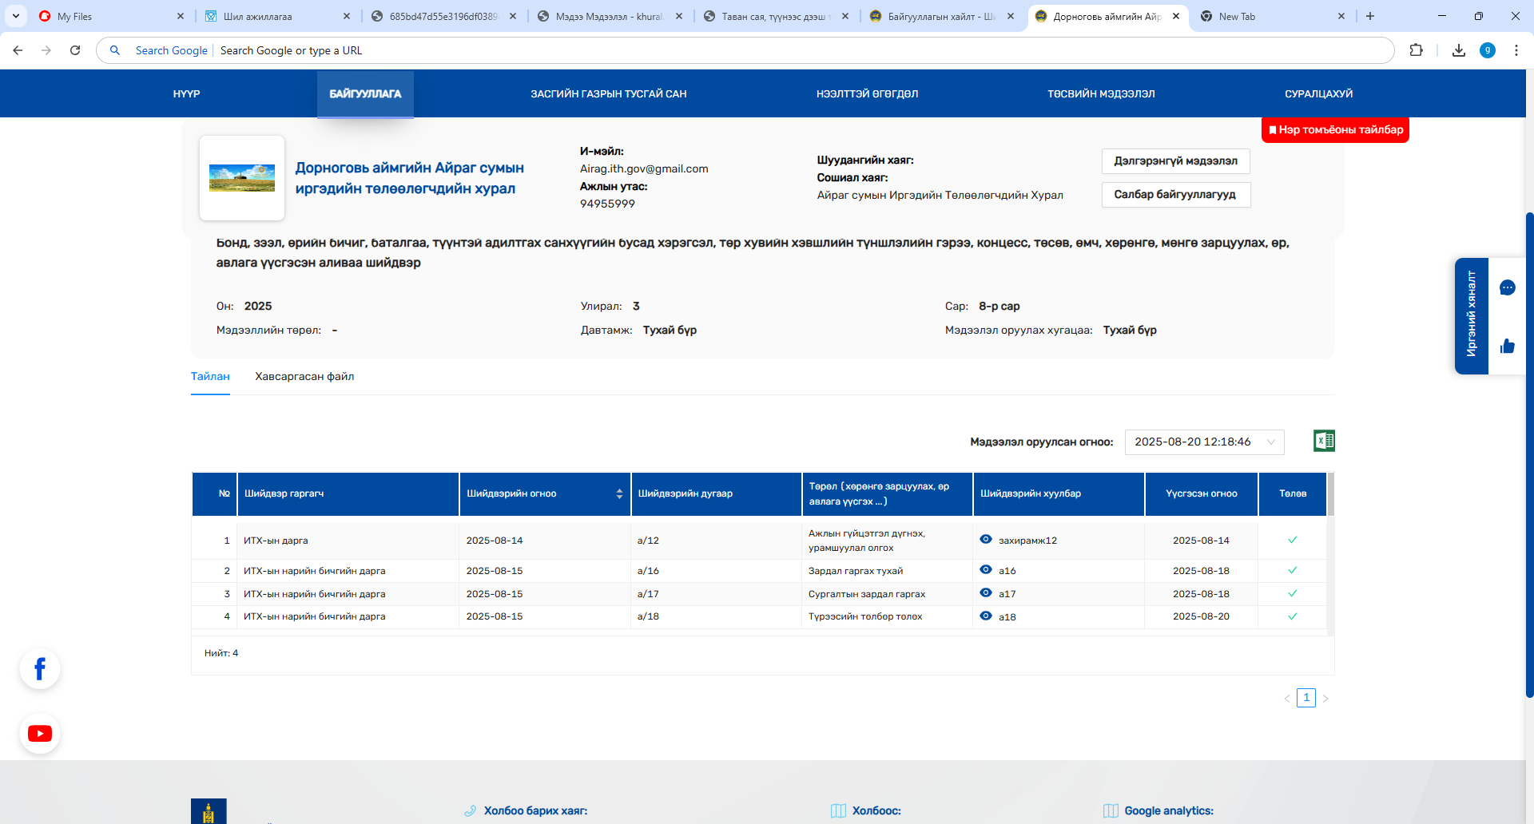The width and height of the screenshot is (1534, 824).
Task: Open ТӨСВИЙН МЭДЭЭЛЭЛ menu item
Action: point(1101,94)
